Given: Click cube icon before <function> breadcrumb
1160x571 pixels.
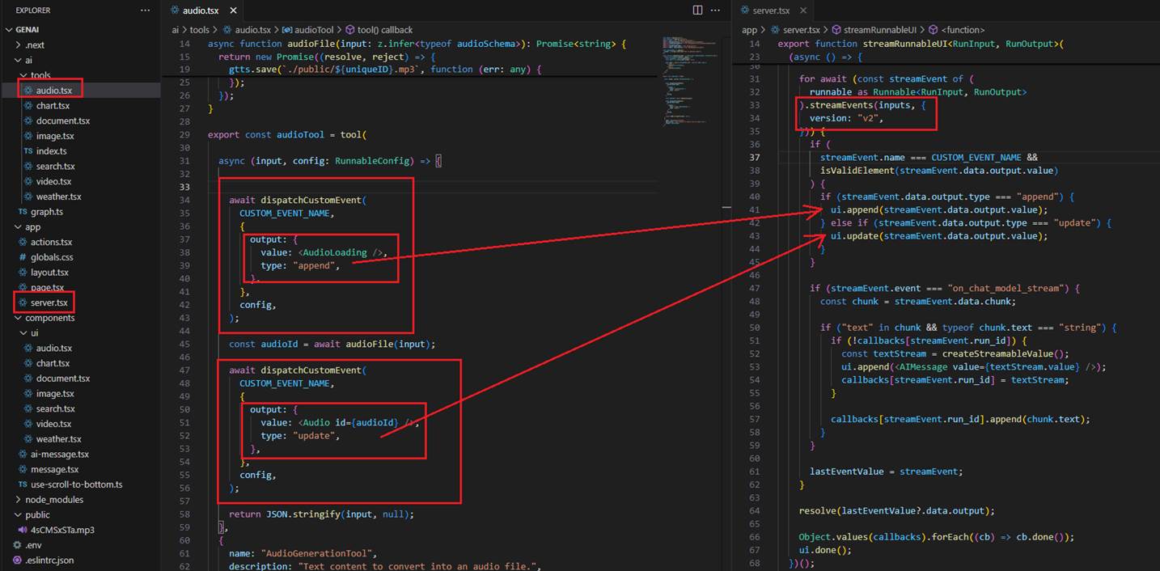Looking at the screenshot, I should coord(933,30).
